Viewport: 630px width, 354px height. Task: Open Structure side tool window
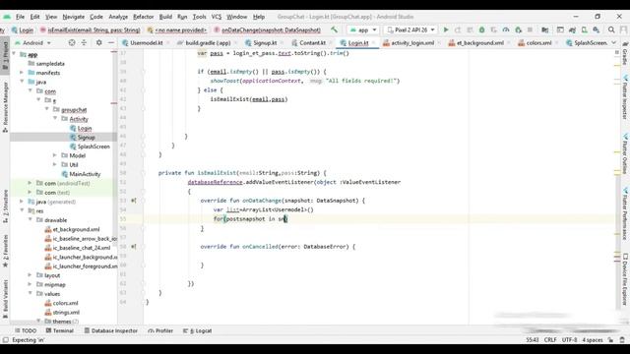pos(5,206)
